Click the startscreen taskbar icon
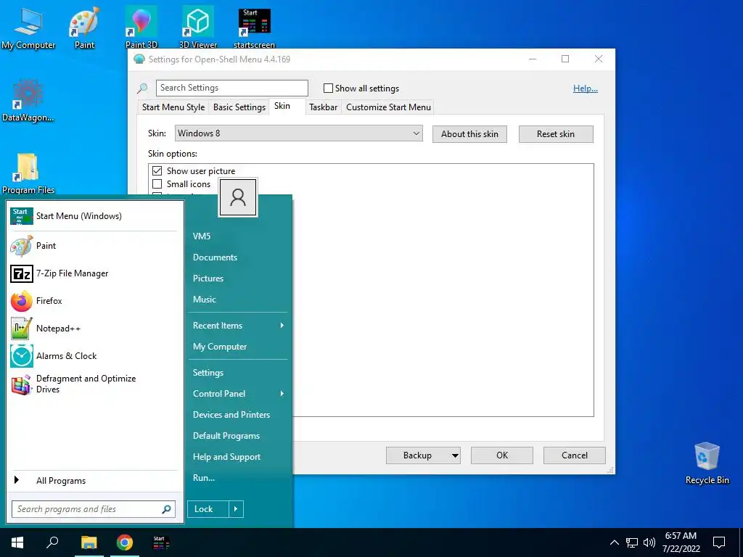Image resolution: width=743 pixels, height=557 pixels. click(161, 542)
